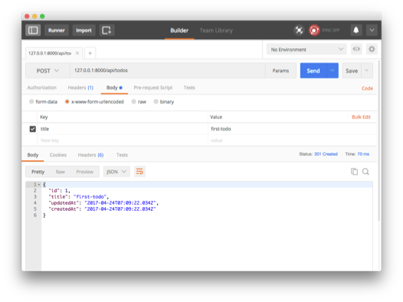Select x-www-form-urlencoded body type
The height and width of the screenshot is (302, 403).
click(x=67, y=101)
